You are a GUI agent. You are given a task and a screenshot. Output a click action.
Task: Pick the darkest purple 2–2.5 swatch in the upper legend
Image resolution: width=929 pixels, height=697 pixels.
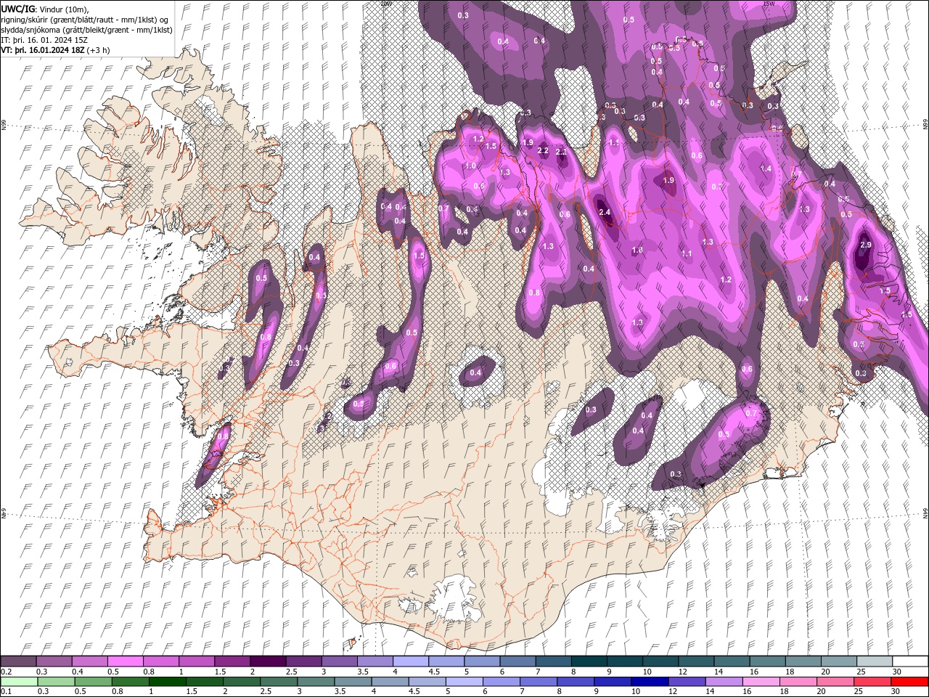[x=267, y=661]
